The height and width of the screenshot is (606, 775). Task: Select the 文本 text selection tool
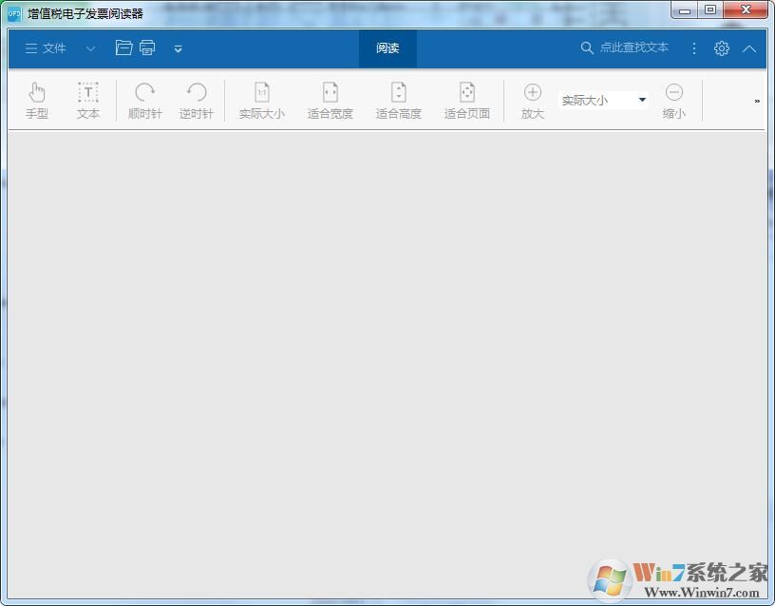pyautogui.click(x=87, y=100)
